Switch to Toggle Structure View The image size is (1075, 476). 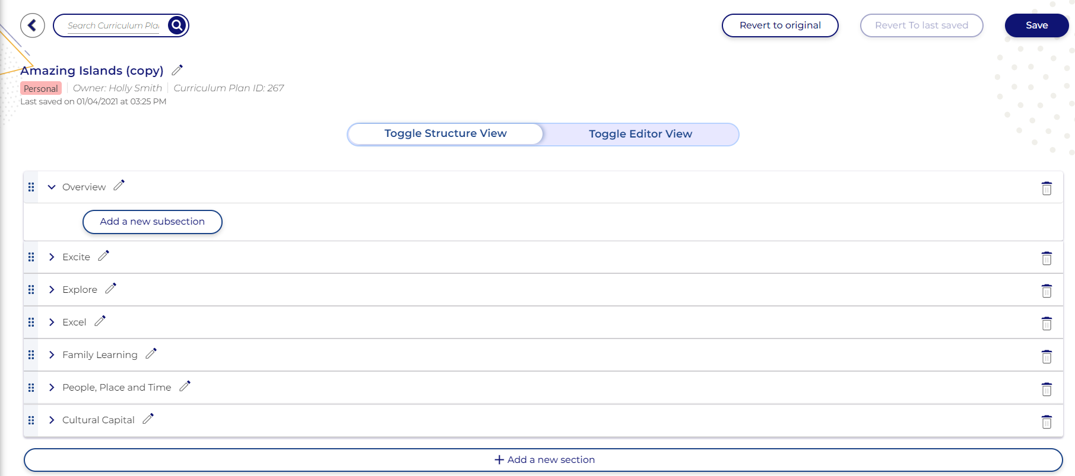445,134
